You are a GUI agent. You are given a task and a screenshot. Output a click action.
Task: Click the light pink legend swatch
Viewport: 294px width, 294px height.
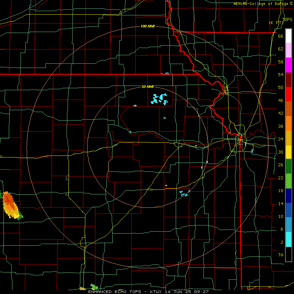[288, 50]
